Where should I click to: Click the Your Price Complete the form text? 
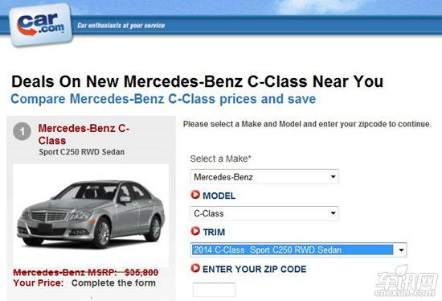click(84, 282)
